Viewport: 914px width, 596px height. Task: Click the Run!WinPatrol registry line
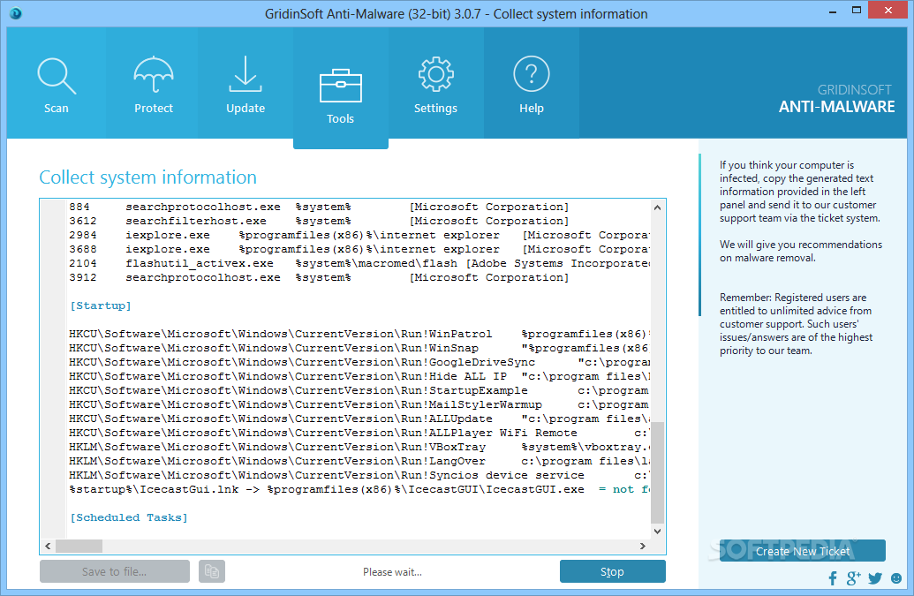pos(359,334)
